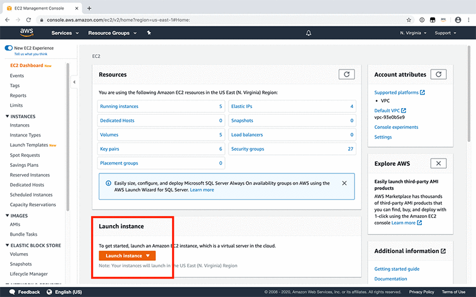Bookmark this page with the star icon
This screenshot has height=297, width=476.
point(409,20)
